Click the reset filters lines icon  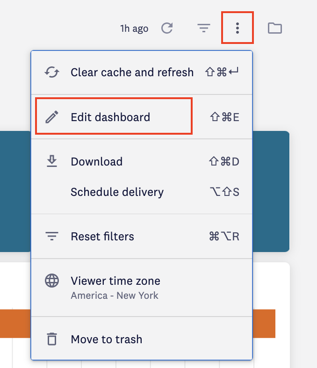point(51,237)
